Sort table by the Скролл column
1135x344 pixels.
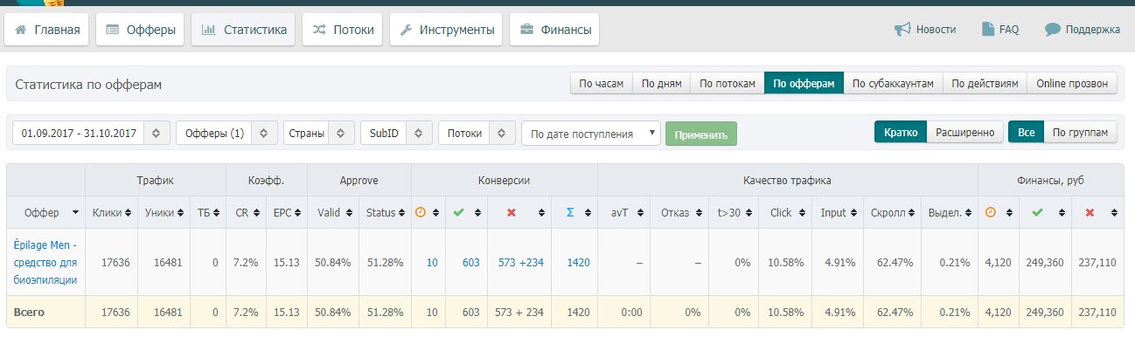[891, 212]
